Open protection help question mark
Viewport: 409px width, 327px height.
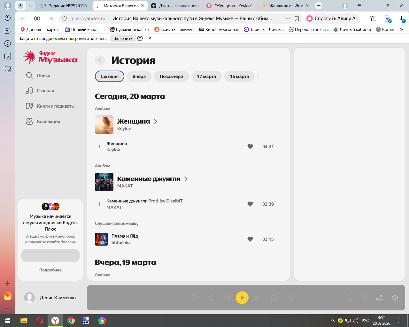click(x=140, y=38)
